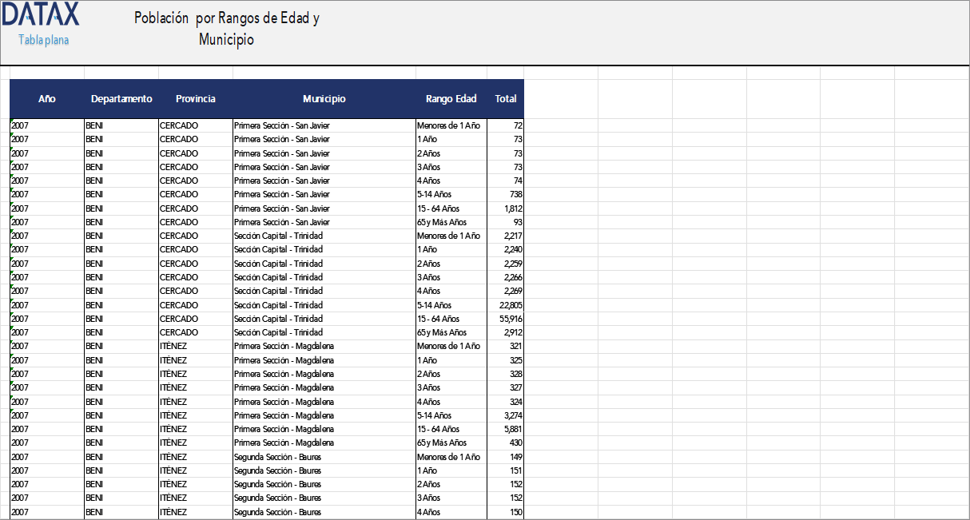
Task: Select the Total cell showing 2,912
Action: pos(506,332)
